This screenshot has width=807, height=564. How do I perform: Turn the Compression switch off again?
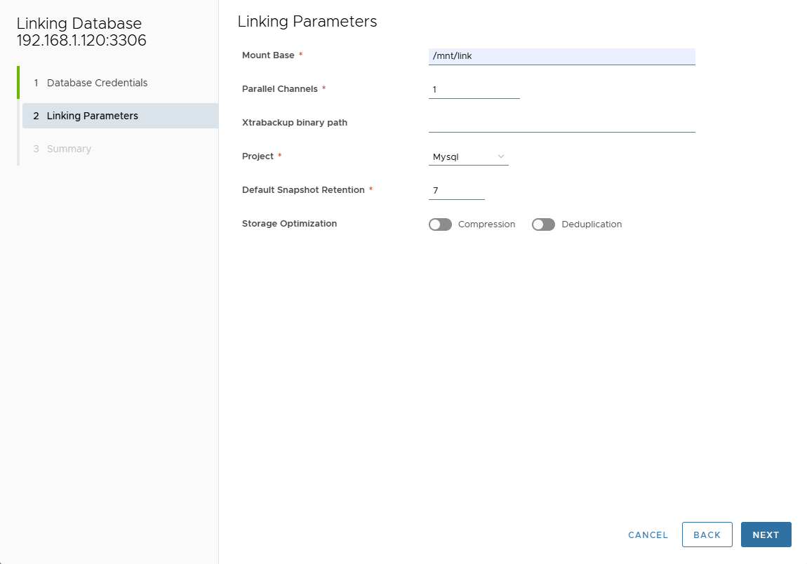tap(440, 224)
